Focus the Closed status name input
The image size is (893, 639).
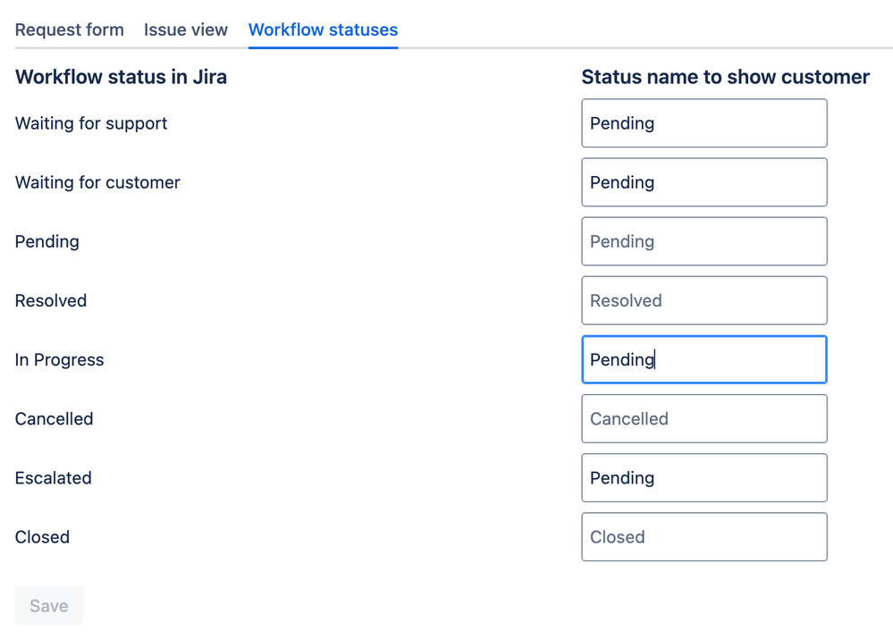(703, 536)
